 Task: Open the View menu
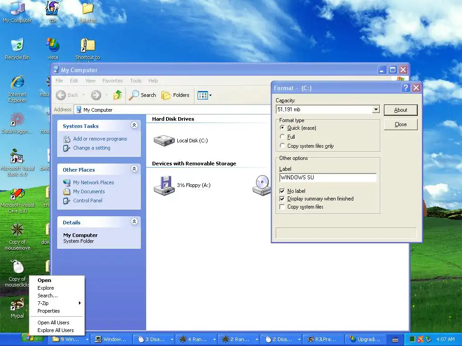pos(90,81)
